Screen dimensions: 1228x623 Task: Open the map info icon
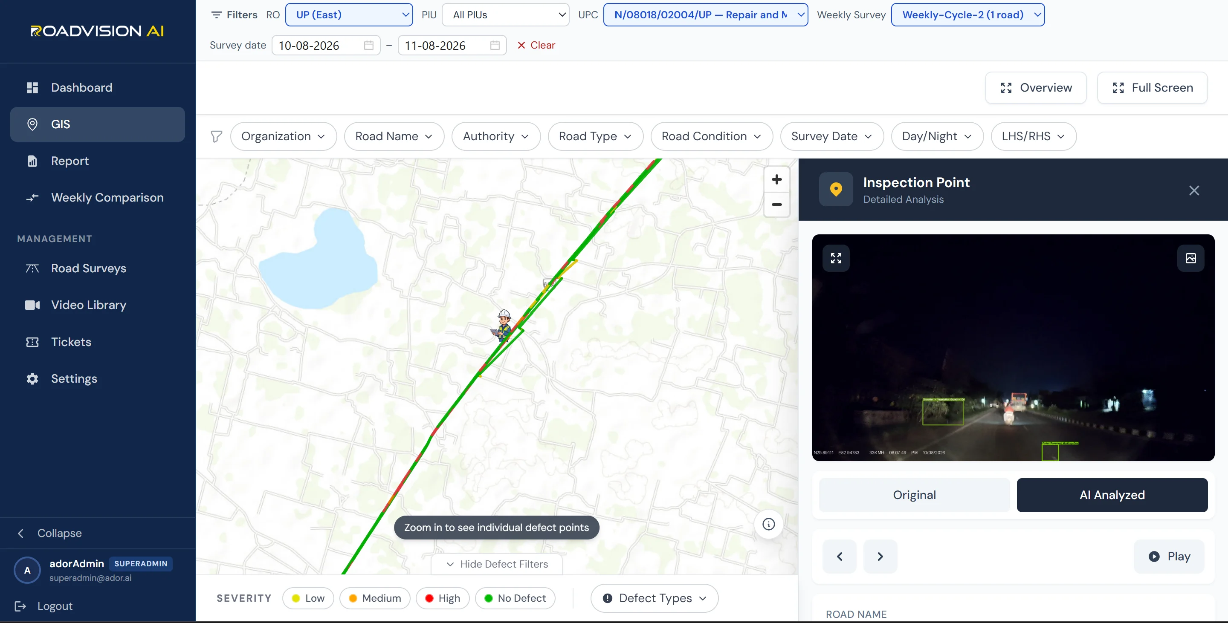click(x=768, y=524)
